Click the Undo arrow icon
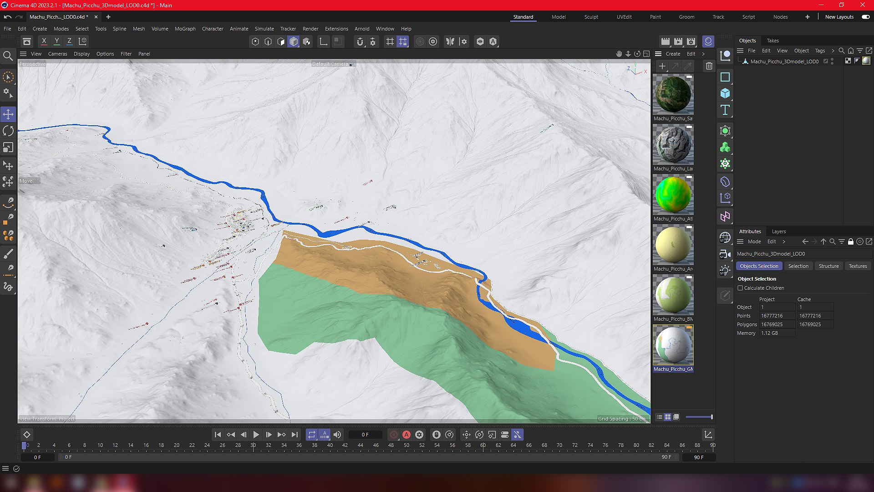The width and height of the screenshot is (874, 492). pos(8,17)
